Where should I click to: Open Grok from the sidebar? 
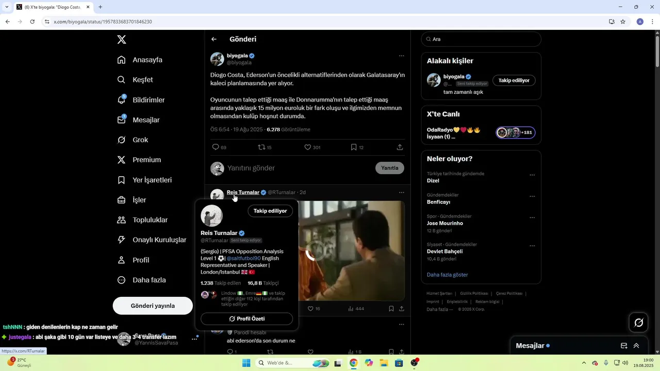(133, 140)
